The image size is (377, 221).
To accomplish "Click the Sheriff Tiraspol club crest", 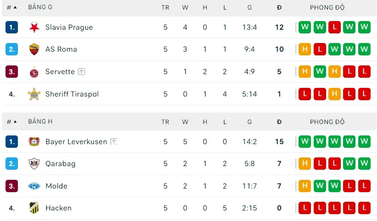I will click(34, 94).
